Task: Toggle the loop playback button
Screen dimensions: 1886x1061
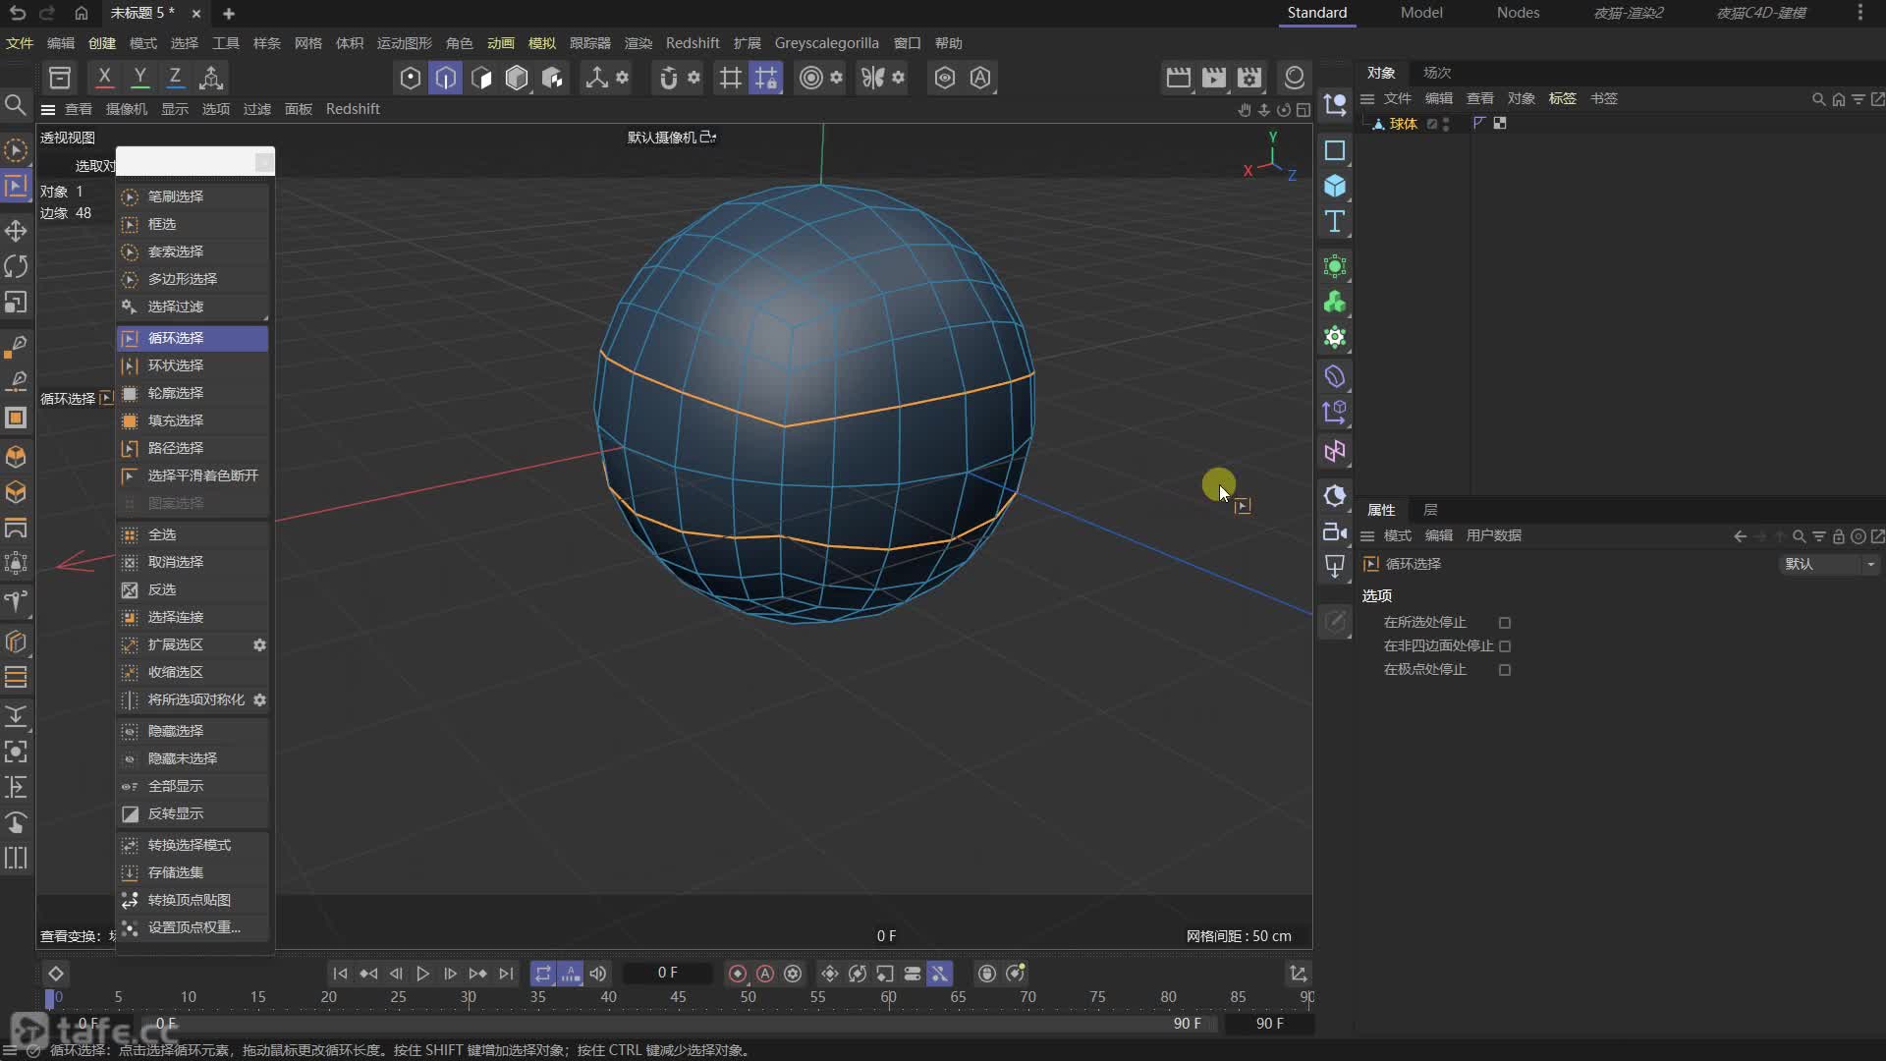Action: point(543,974)
